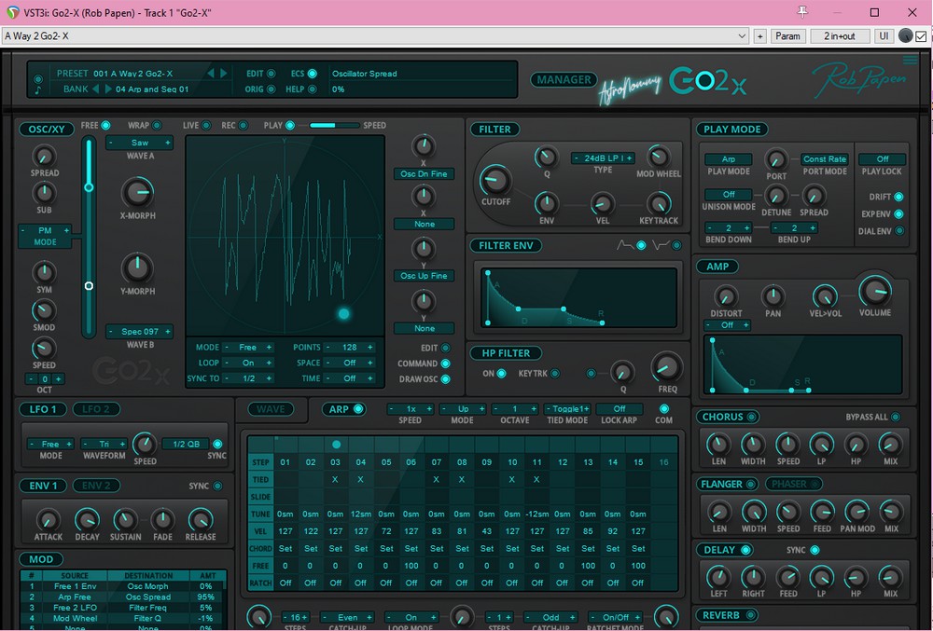933x631 pixels.
Task: Toggle the plugin bypass checkbox in the host bar
Action: pos(921,36)
